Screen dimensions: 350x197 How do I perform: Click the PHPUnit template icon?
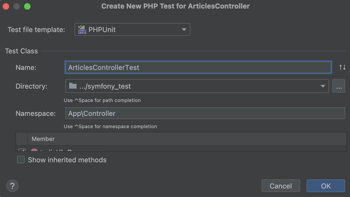click(82, 29)
